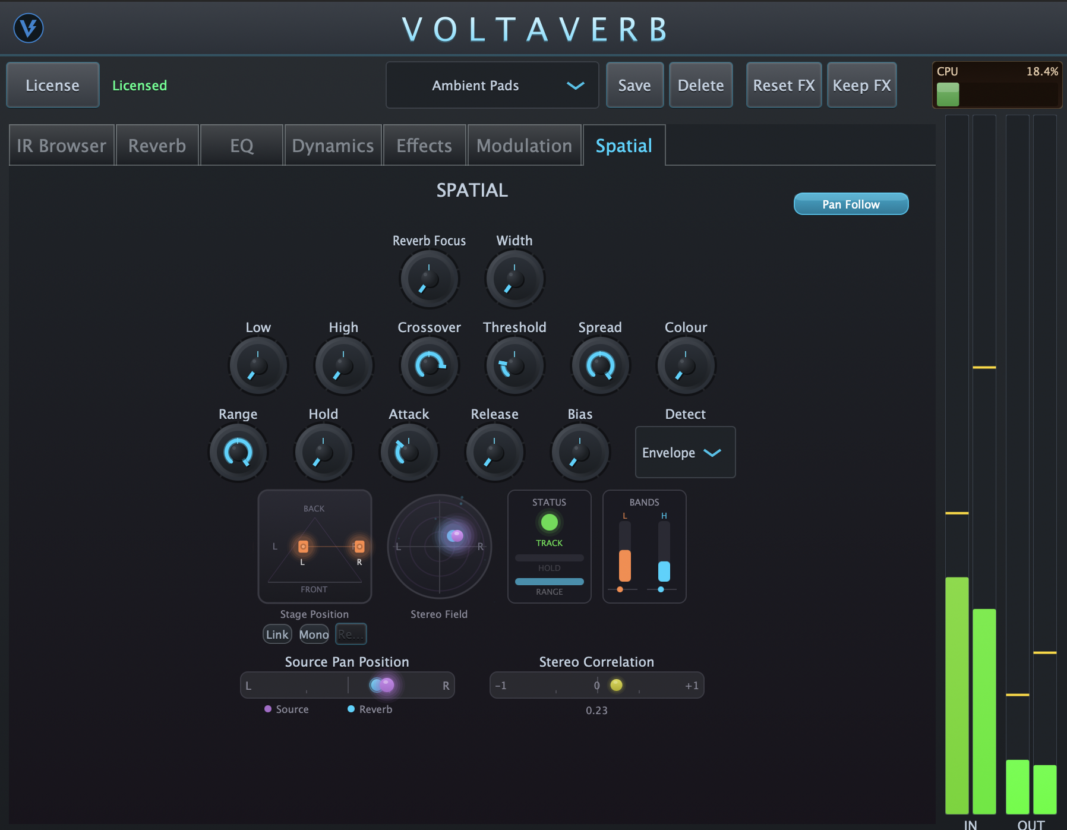Screen dimensions: 1067x830
Task: Open the Modulation tab
Action: (524, 146)
